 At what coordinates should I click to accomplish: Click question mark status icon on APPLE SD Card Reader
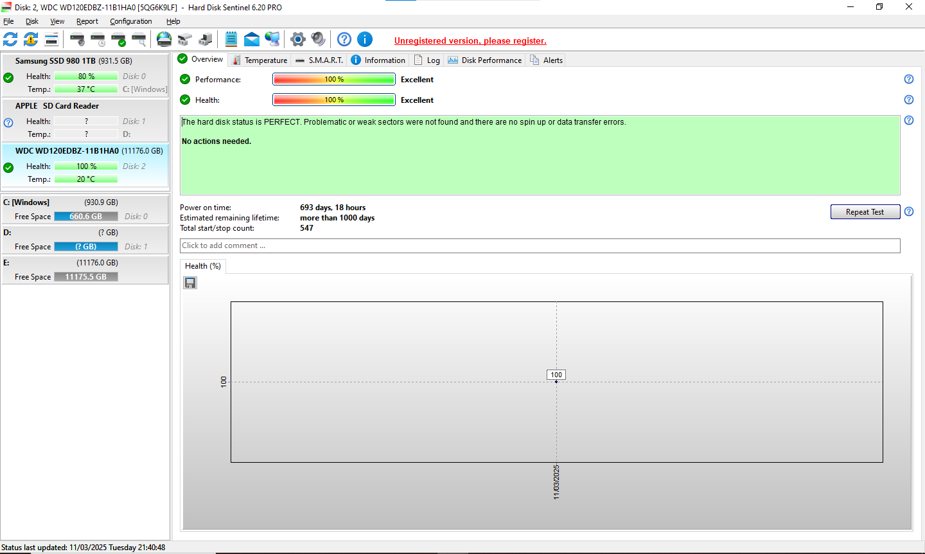pyautogui.click(x=8, y=123)
